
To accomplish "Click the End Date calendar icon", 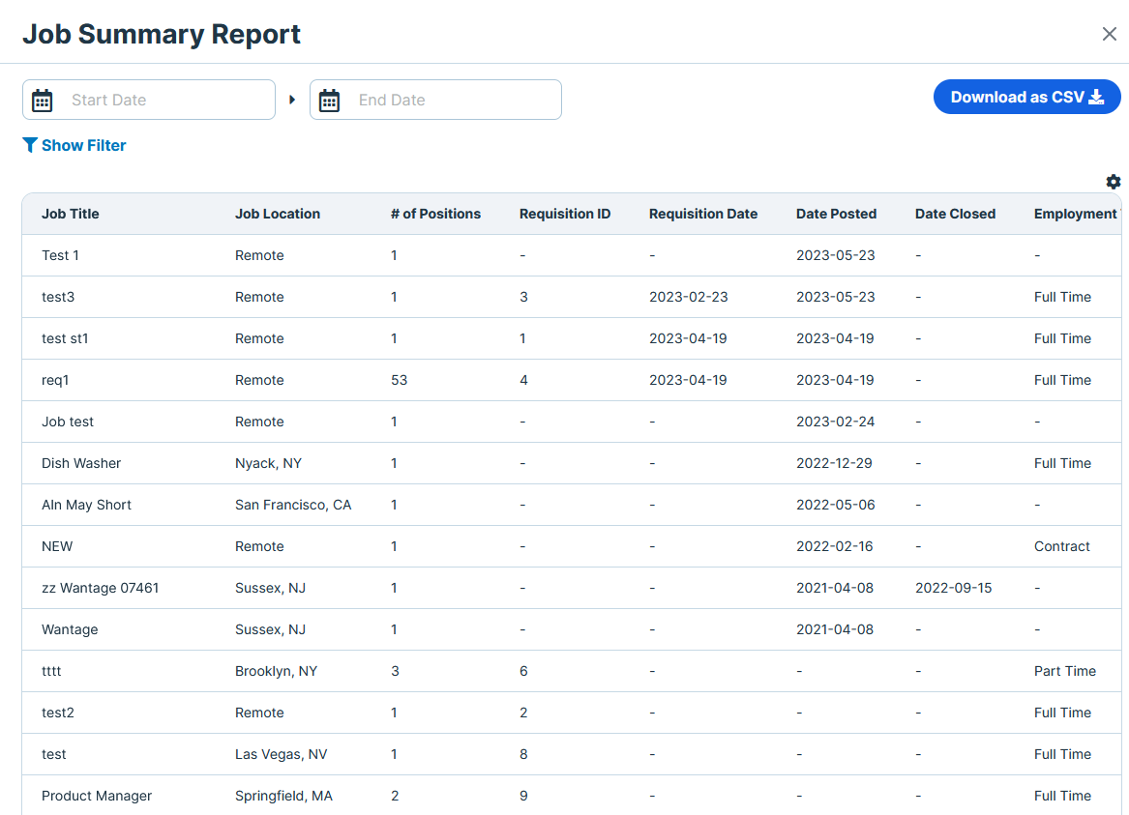I will (x=330, y=101).
